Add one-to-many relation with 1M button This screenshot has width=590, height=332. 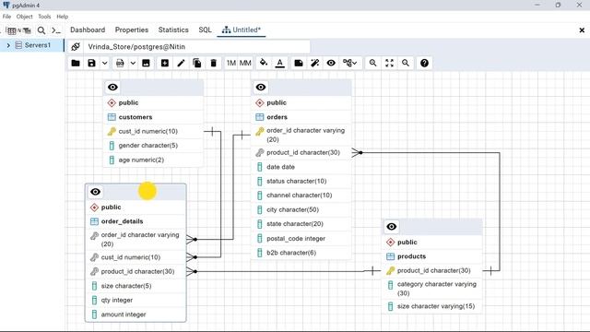click(231, 63)
